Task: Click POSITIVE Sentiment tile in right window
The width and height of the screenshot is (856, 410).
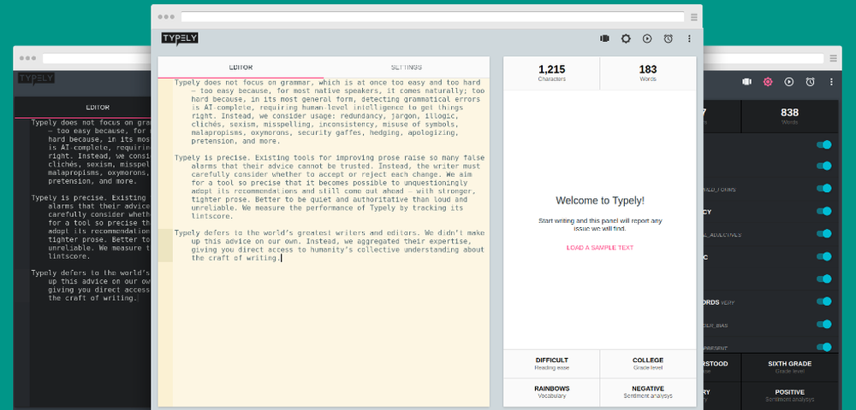Action: tap(789, 395)
